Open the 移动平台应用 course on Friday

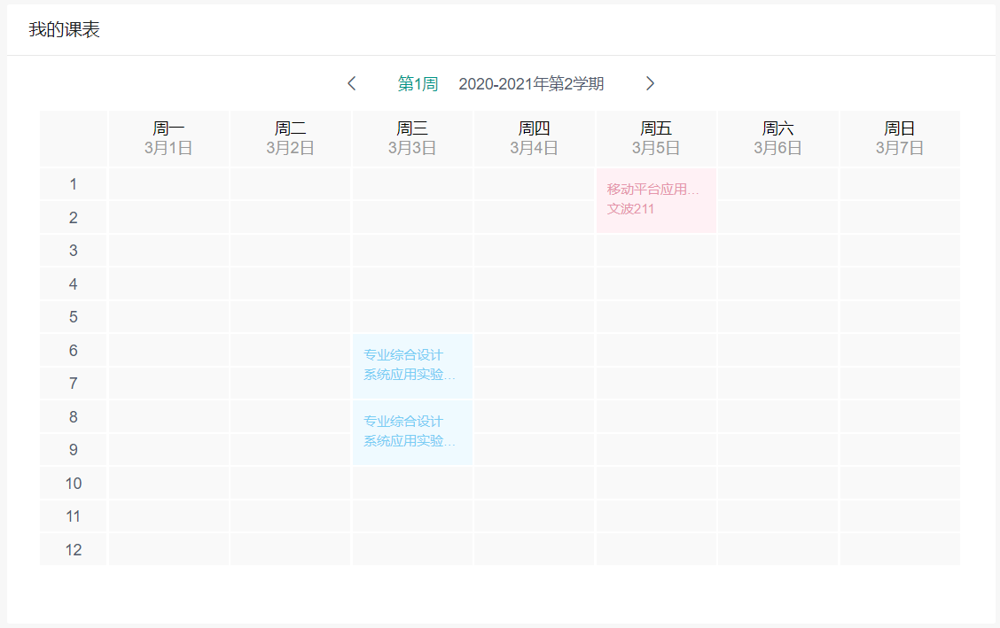(656, 200)
